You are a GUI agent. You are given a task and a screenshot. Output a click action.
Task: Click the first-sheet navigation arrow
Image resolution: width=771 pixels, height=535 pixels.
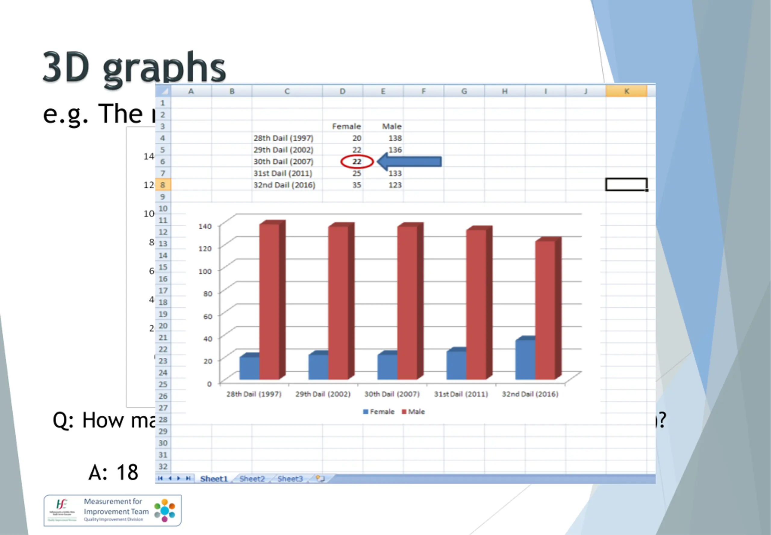click(x=161, y=478)
